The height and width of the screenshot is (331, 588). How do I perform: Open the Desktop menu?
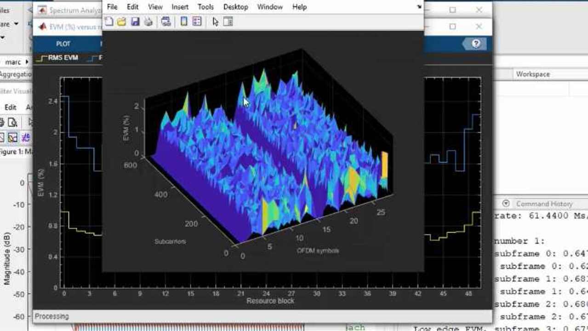pos(235,7)
